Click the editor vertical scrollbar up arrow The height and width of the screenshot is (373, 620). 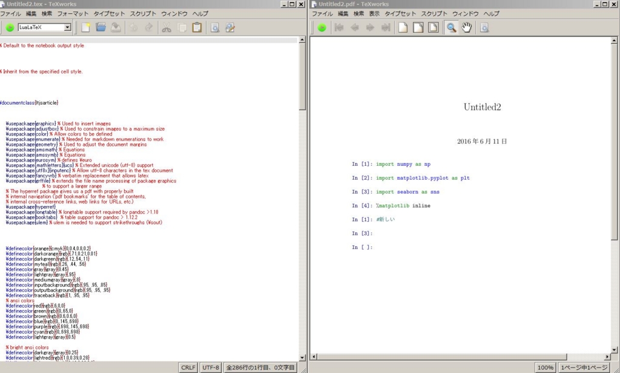point(302,40)
